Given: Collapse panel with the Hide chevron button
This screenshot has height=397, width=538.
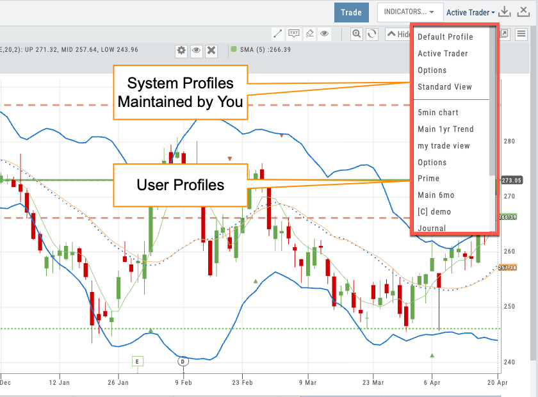Looking at the screenshot, I should click(x=397, y=34).
